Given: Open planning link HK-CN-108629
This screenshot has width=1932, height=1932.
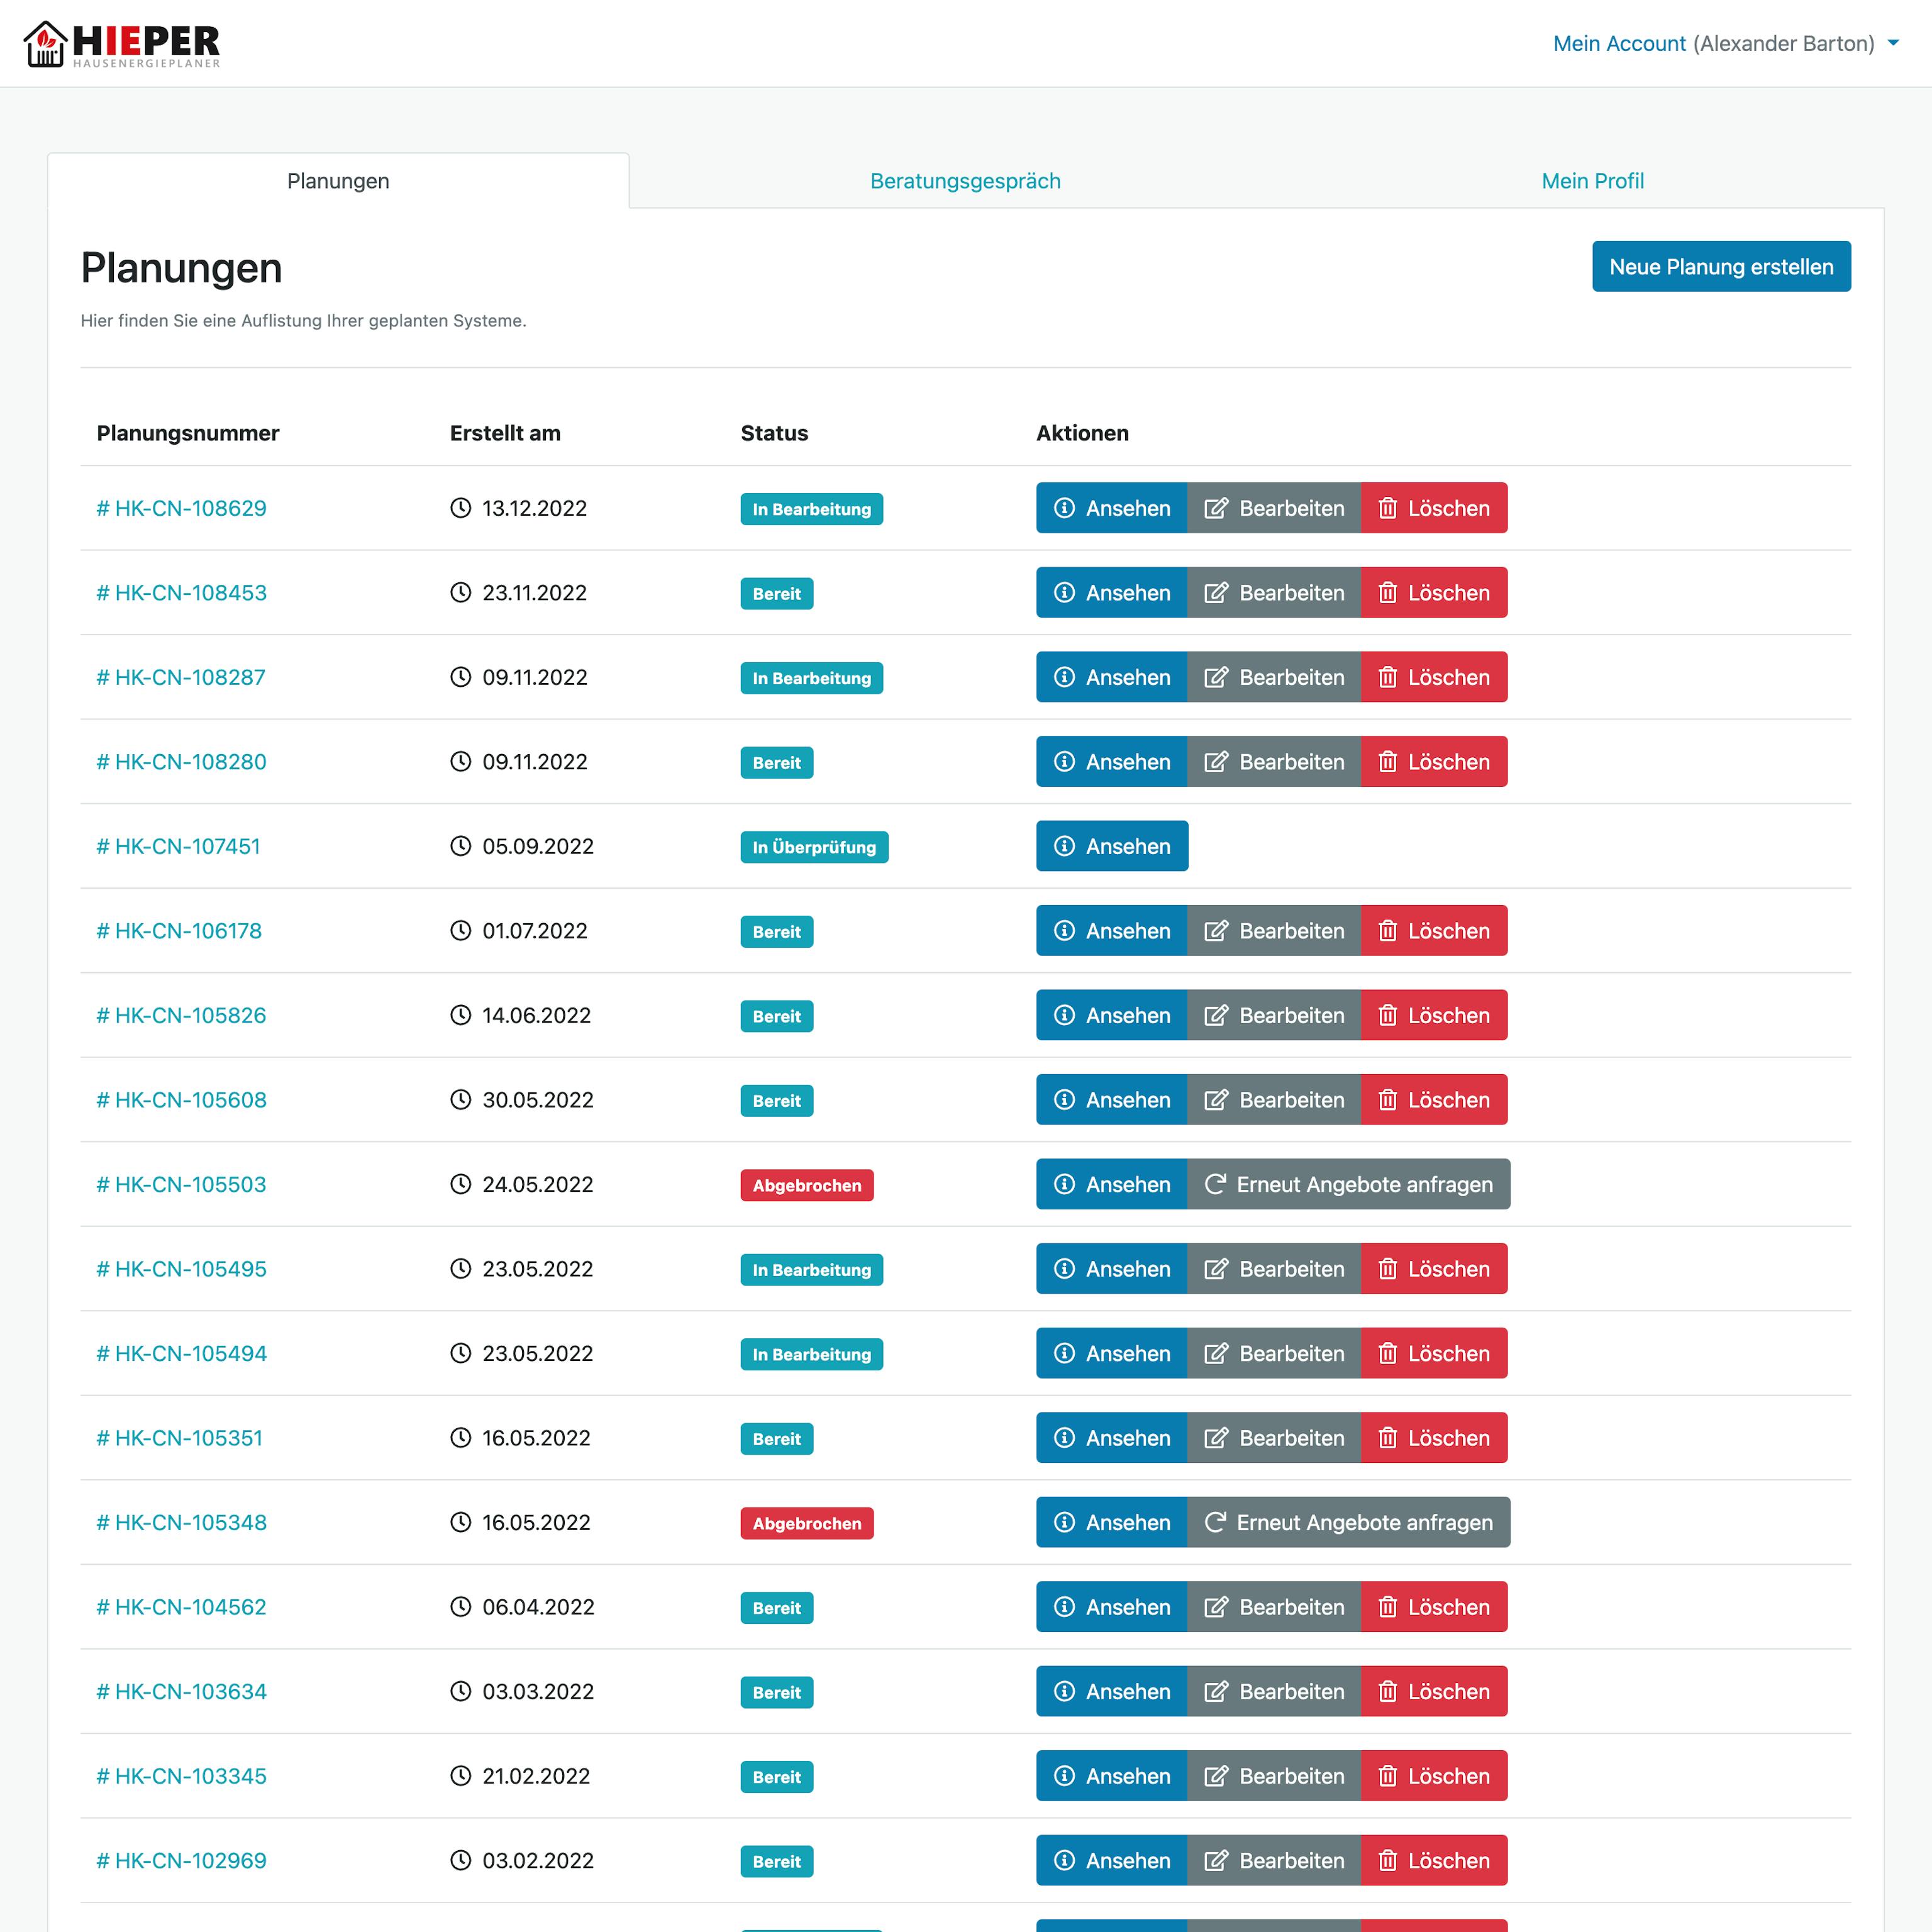Looking at the screenshot, I should [182, 508].
